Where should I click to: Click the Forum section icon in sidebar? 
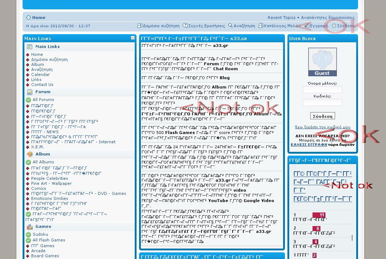[x=30, y=92]
